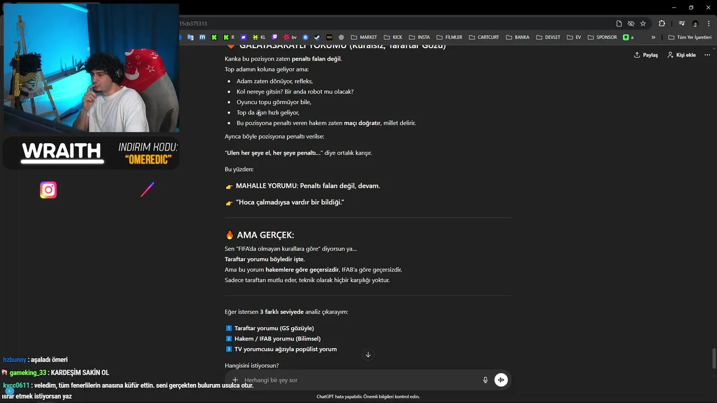The height and width of the screenshot is (403, 717).
Task: Open the KICK bookmarks folder
Action: (393, 38)
